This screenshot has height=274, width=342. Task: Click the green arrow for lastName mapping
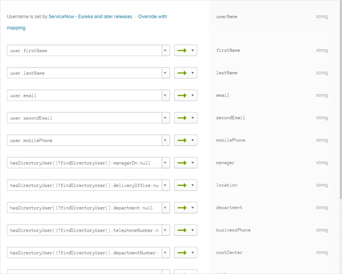click(182, 73)
